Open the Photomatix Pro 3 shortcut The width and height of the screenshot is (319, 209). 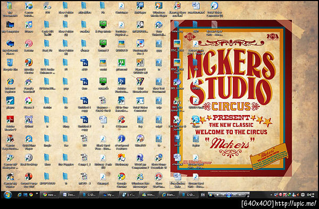pyautogui.click(x=140, y=47)
